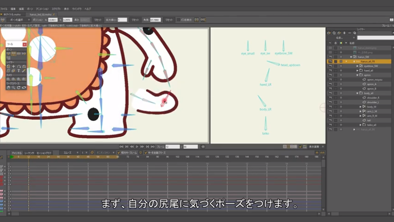The height and width of the screenshot is (222, 394).
Task: Click the 角度 angle input field
Action: pyautogui.click(x=156, y=20)
